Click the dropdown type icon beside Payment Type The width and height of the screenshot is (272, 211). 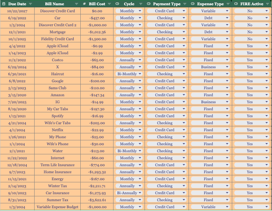[149, 4]
